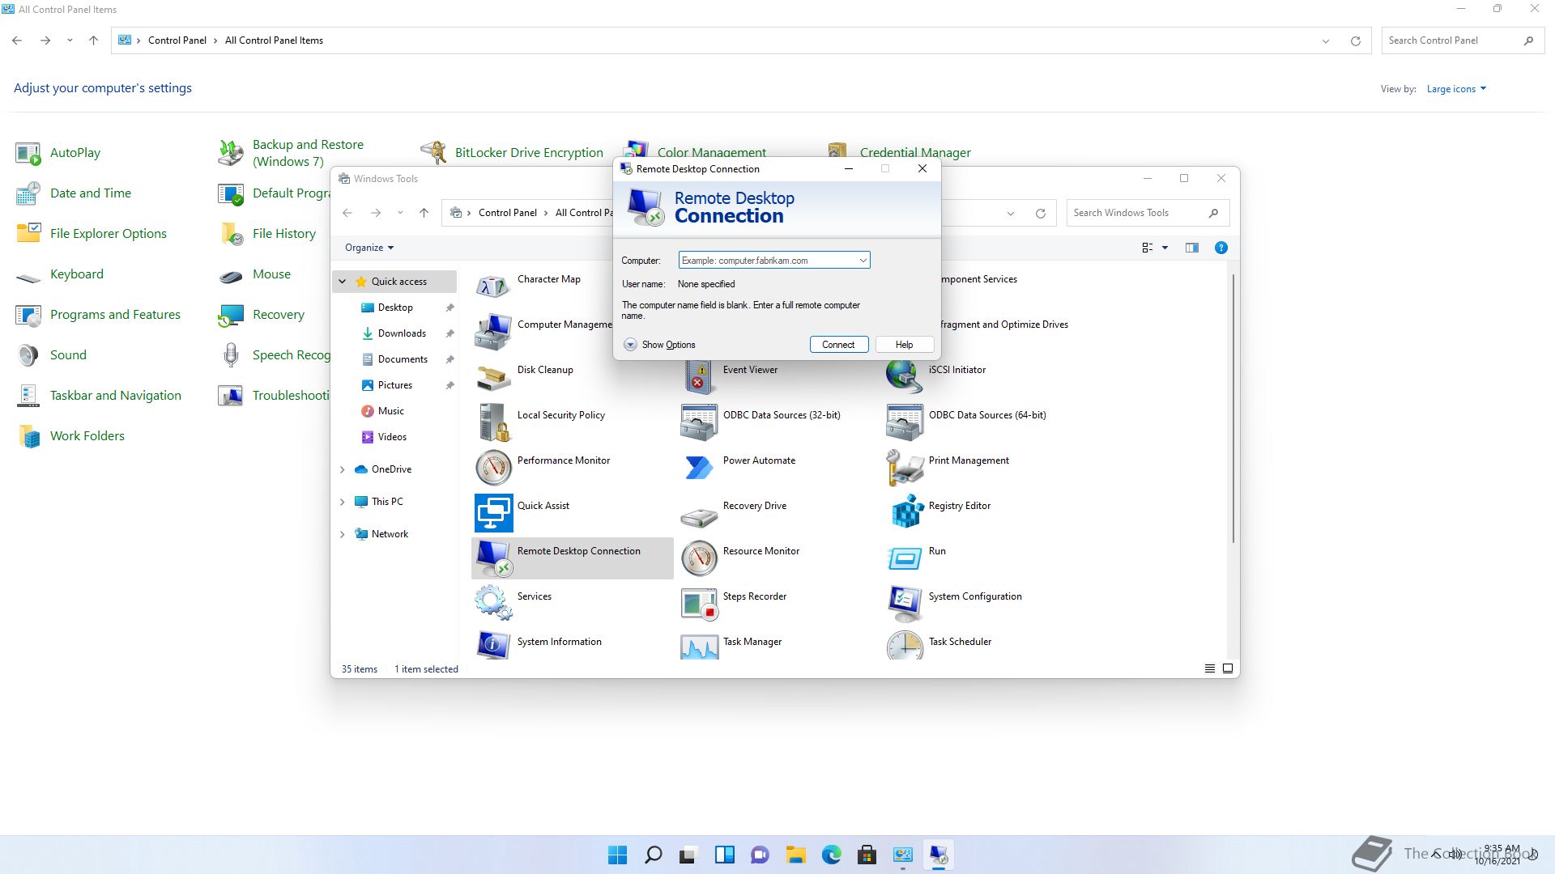Open Character Map in Windows Tools

pos(549,279)
